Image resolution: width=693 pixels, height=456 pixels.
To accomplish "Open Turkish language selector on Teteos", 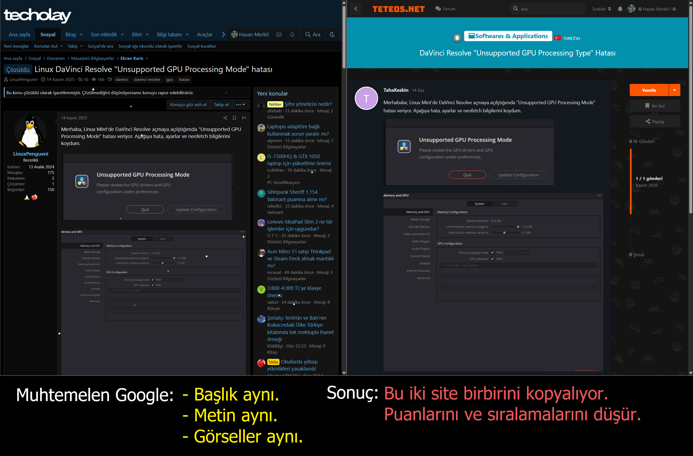I will (x=601, y=9).
